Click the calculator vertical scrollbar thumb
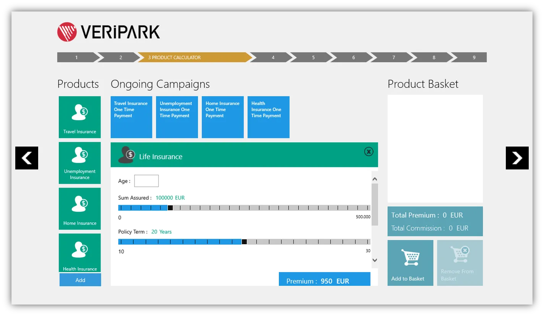 375,204
